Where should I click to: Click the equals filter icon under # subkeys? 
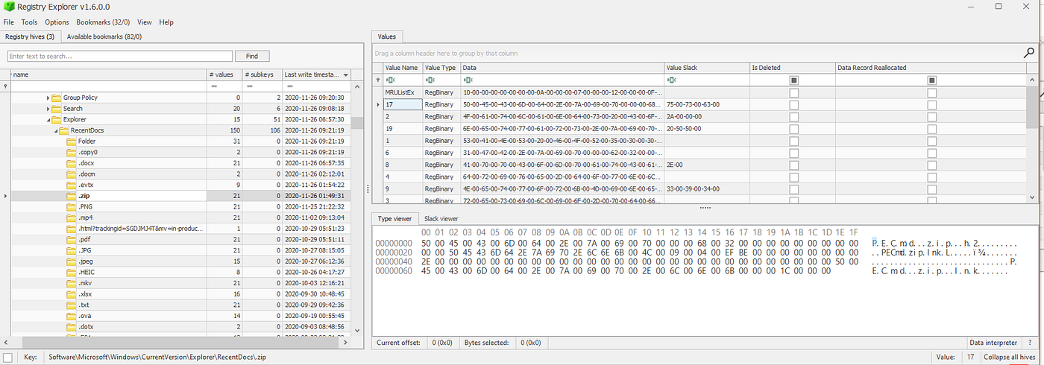tap(251, 86)
